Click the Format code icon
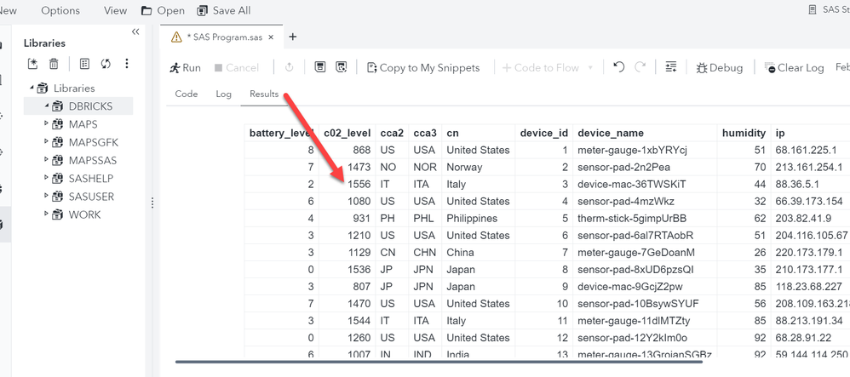The height and width of the screenshot is (377, 850). (x=670, y=67)
